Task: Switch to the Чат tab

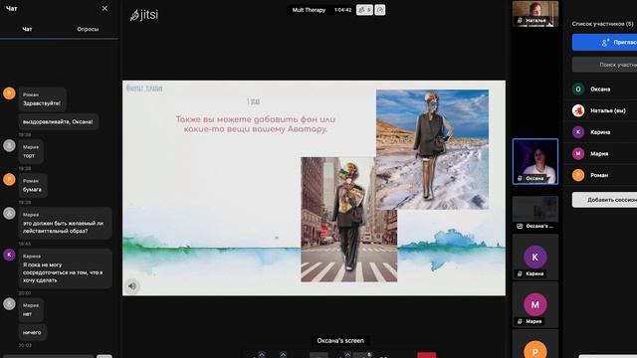Action: point(27,29)
